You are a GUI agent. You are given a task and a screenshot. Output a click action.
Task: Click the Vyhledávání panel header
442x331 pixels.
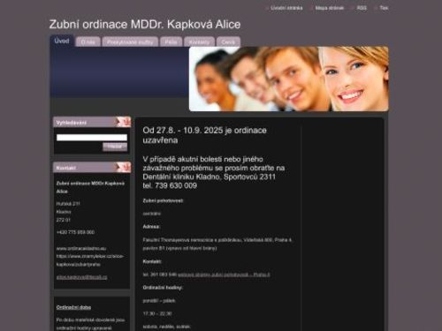(92, 122)
